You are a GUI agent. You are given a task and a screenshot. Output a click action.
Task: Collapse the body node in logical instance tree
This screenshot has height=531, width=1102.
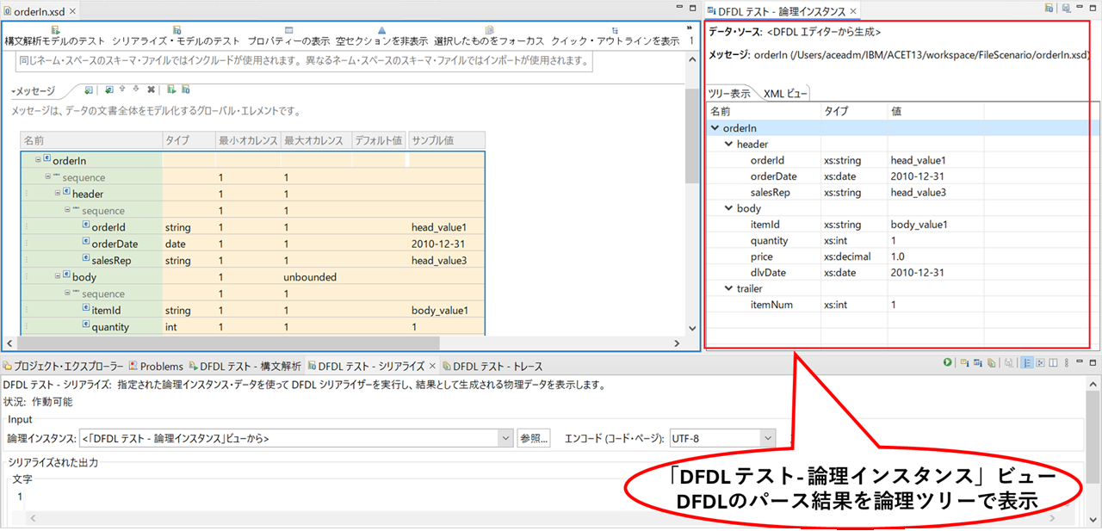coord(728,208)
